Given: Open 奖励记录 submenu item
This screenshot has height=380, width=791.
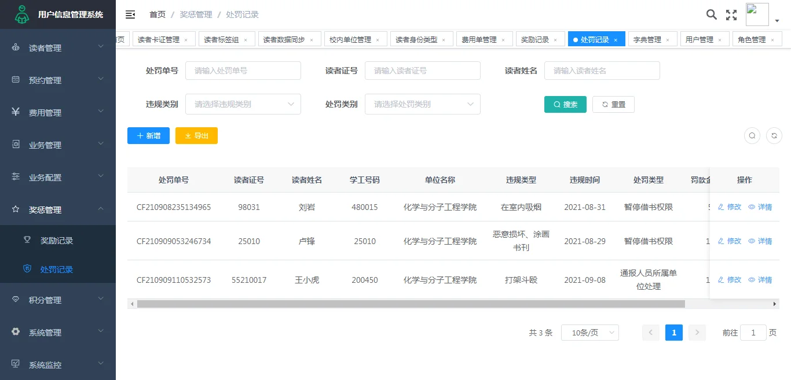Looking at the screenshot, I should (x=58, y=240).
